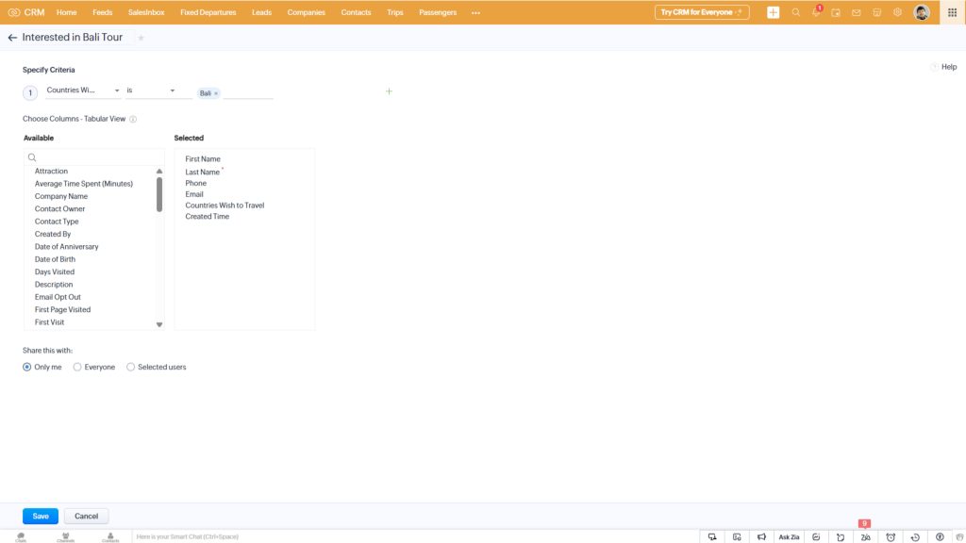Open the search magnifier in the header
The width and height of the screenshot is (966, 543).
coord(796,12)
